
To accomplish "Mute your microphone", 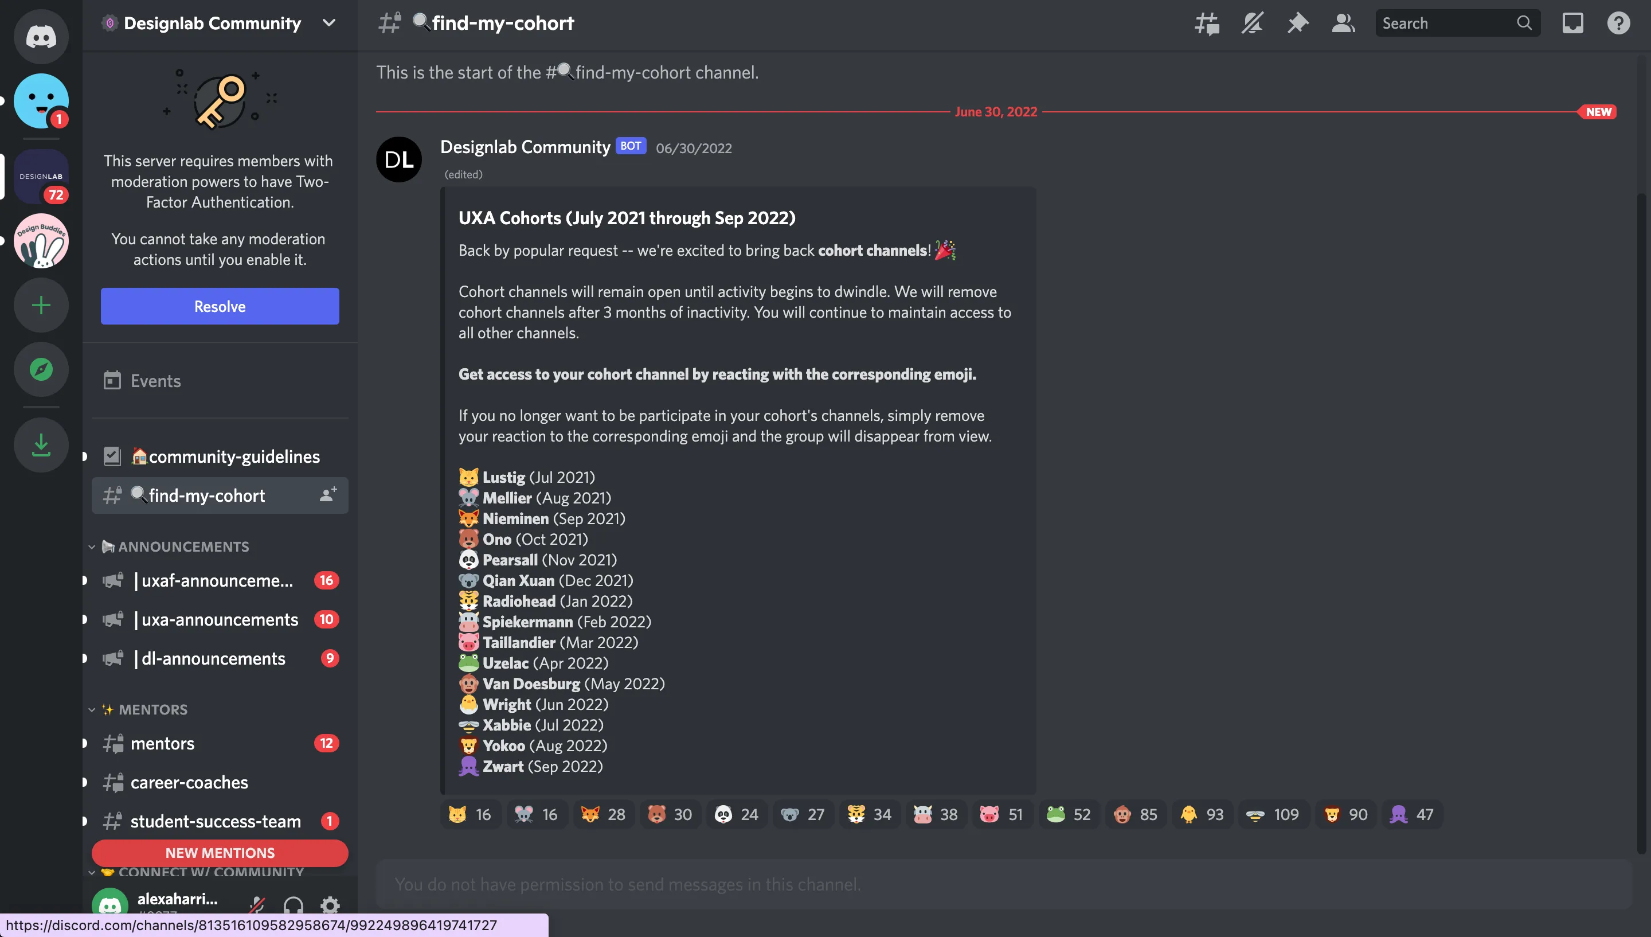I will pyautogui.click(x=256, y=904).
